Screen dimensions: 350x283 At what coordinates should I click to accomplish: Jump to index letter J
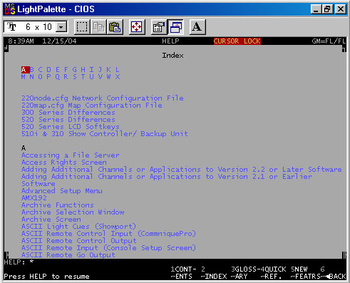pyautogui.click(x=100, y=70)
